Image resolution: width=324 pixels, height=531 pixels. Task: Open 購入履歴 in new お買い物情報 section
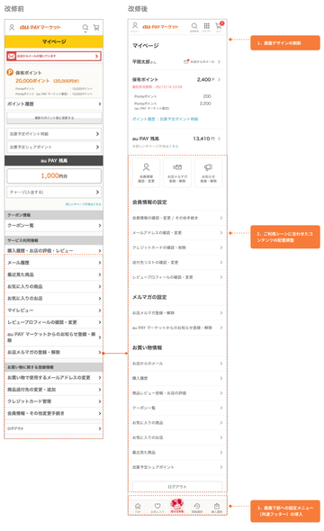pos(177,378)
